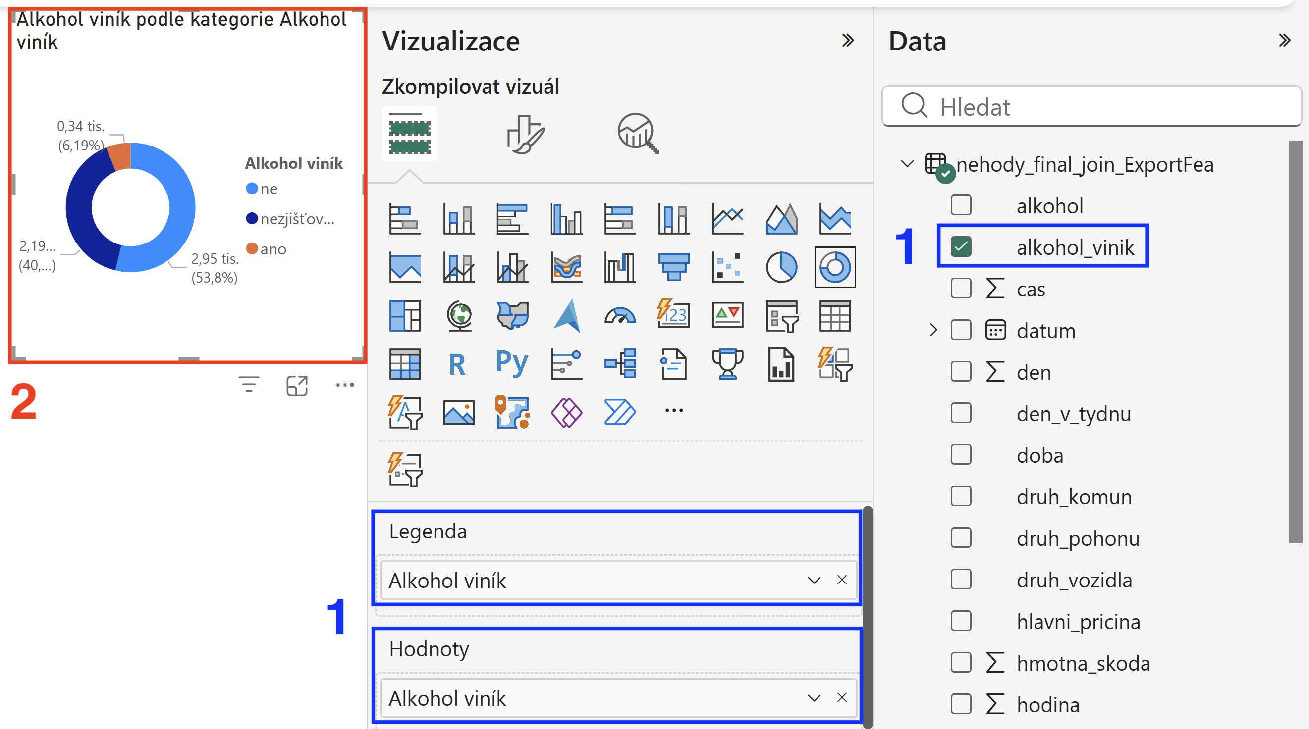
Task: Click the Hledat search field
Action: click(1091, 106)
